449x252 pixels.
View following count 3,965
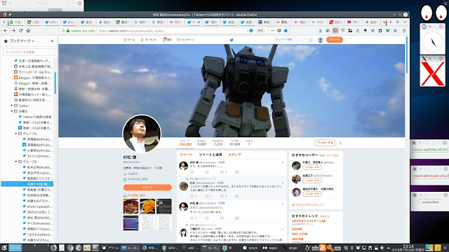(201, 143)
